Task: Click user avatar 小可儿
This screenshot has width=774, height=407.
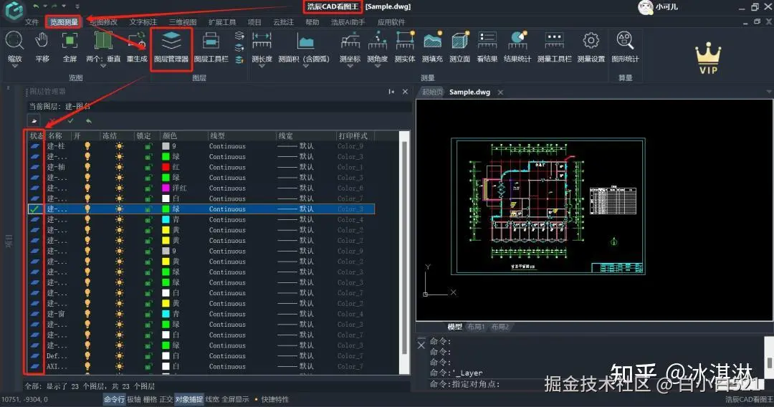Action: pyautogui.click(x=646, y=7)
